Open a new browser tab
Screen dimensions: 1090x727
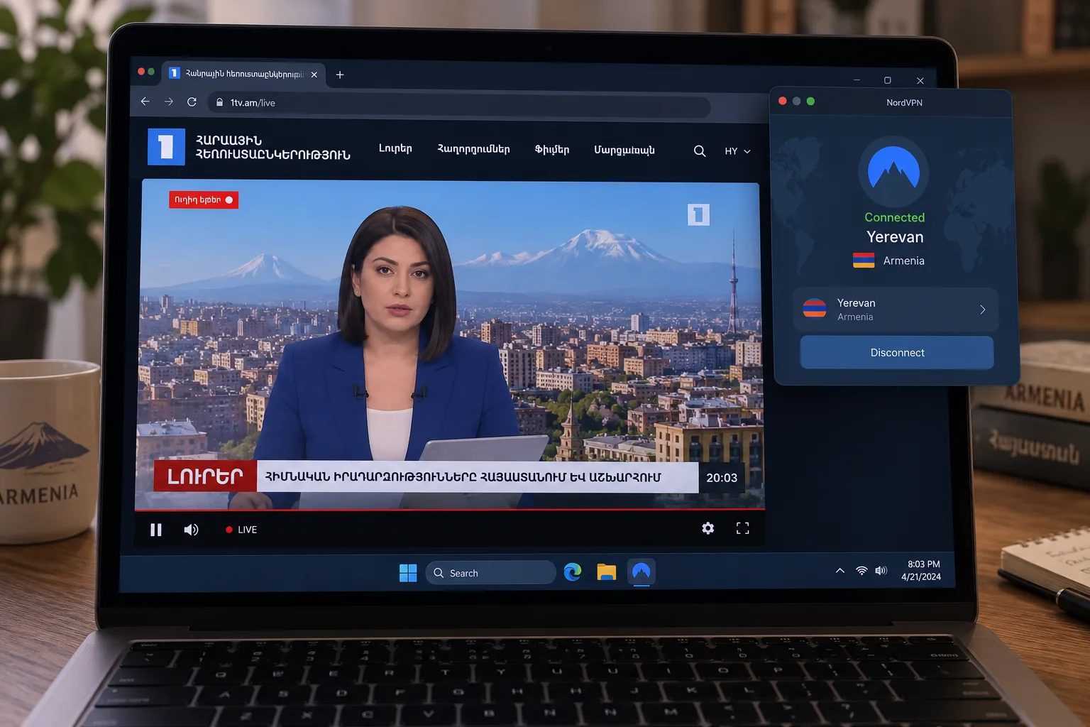click(340, 75)
